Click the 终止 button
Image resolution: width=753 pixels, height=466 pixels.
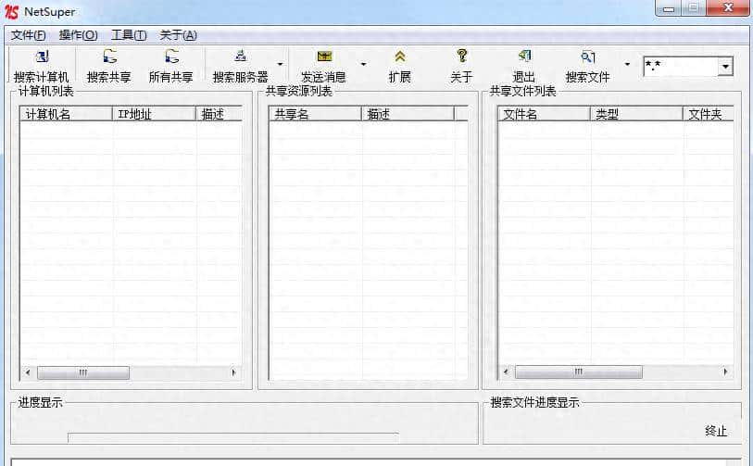[716, 431]
